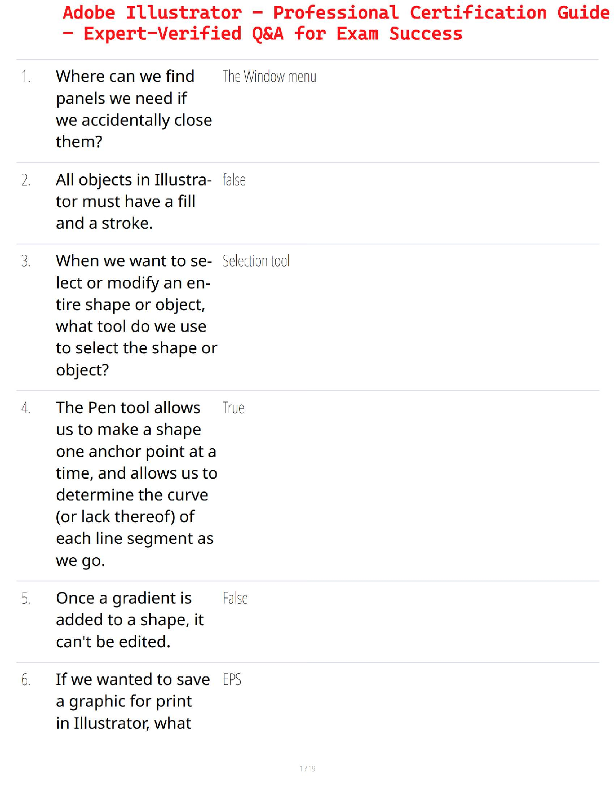The height and width of the screenshot is (796, 615).
Task: Click the question about selecting an entire shape
Action: pyautogui.click(x=136, y=315)
